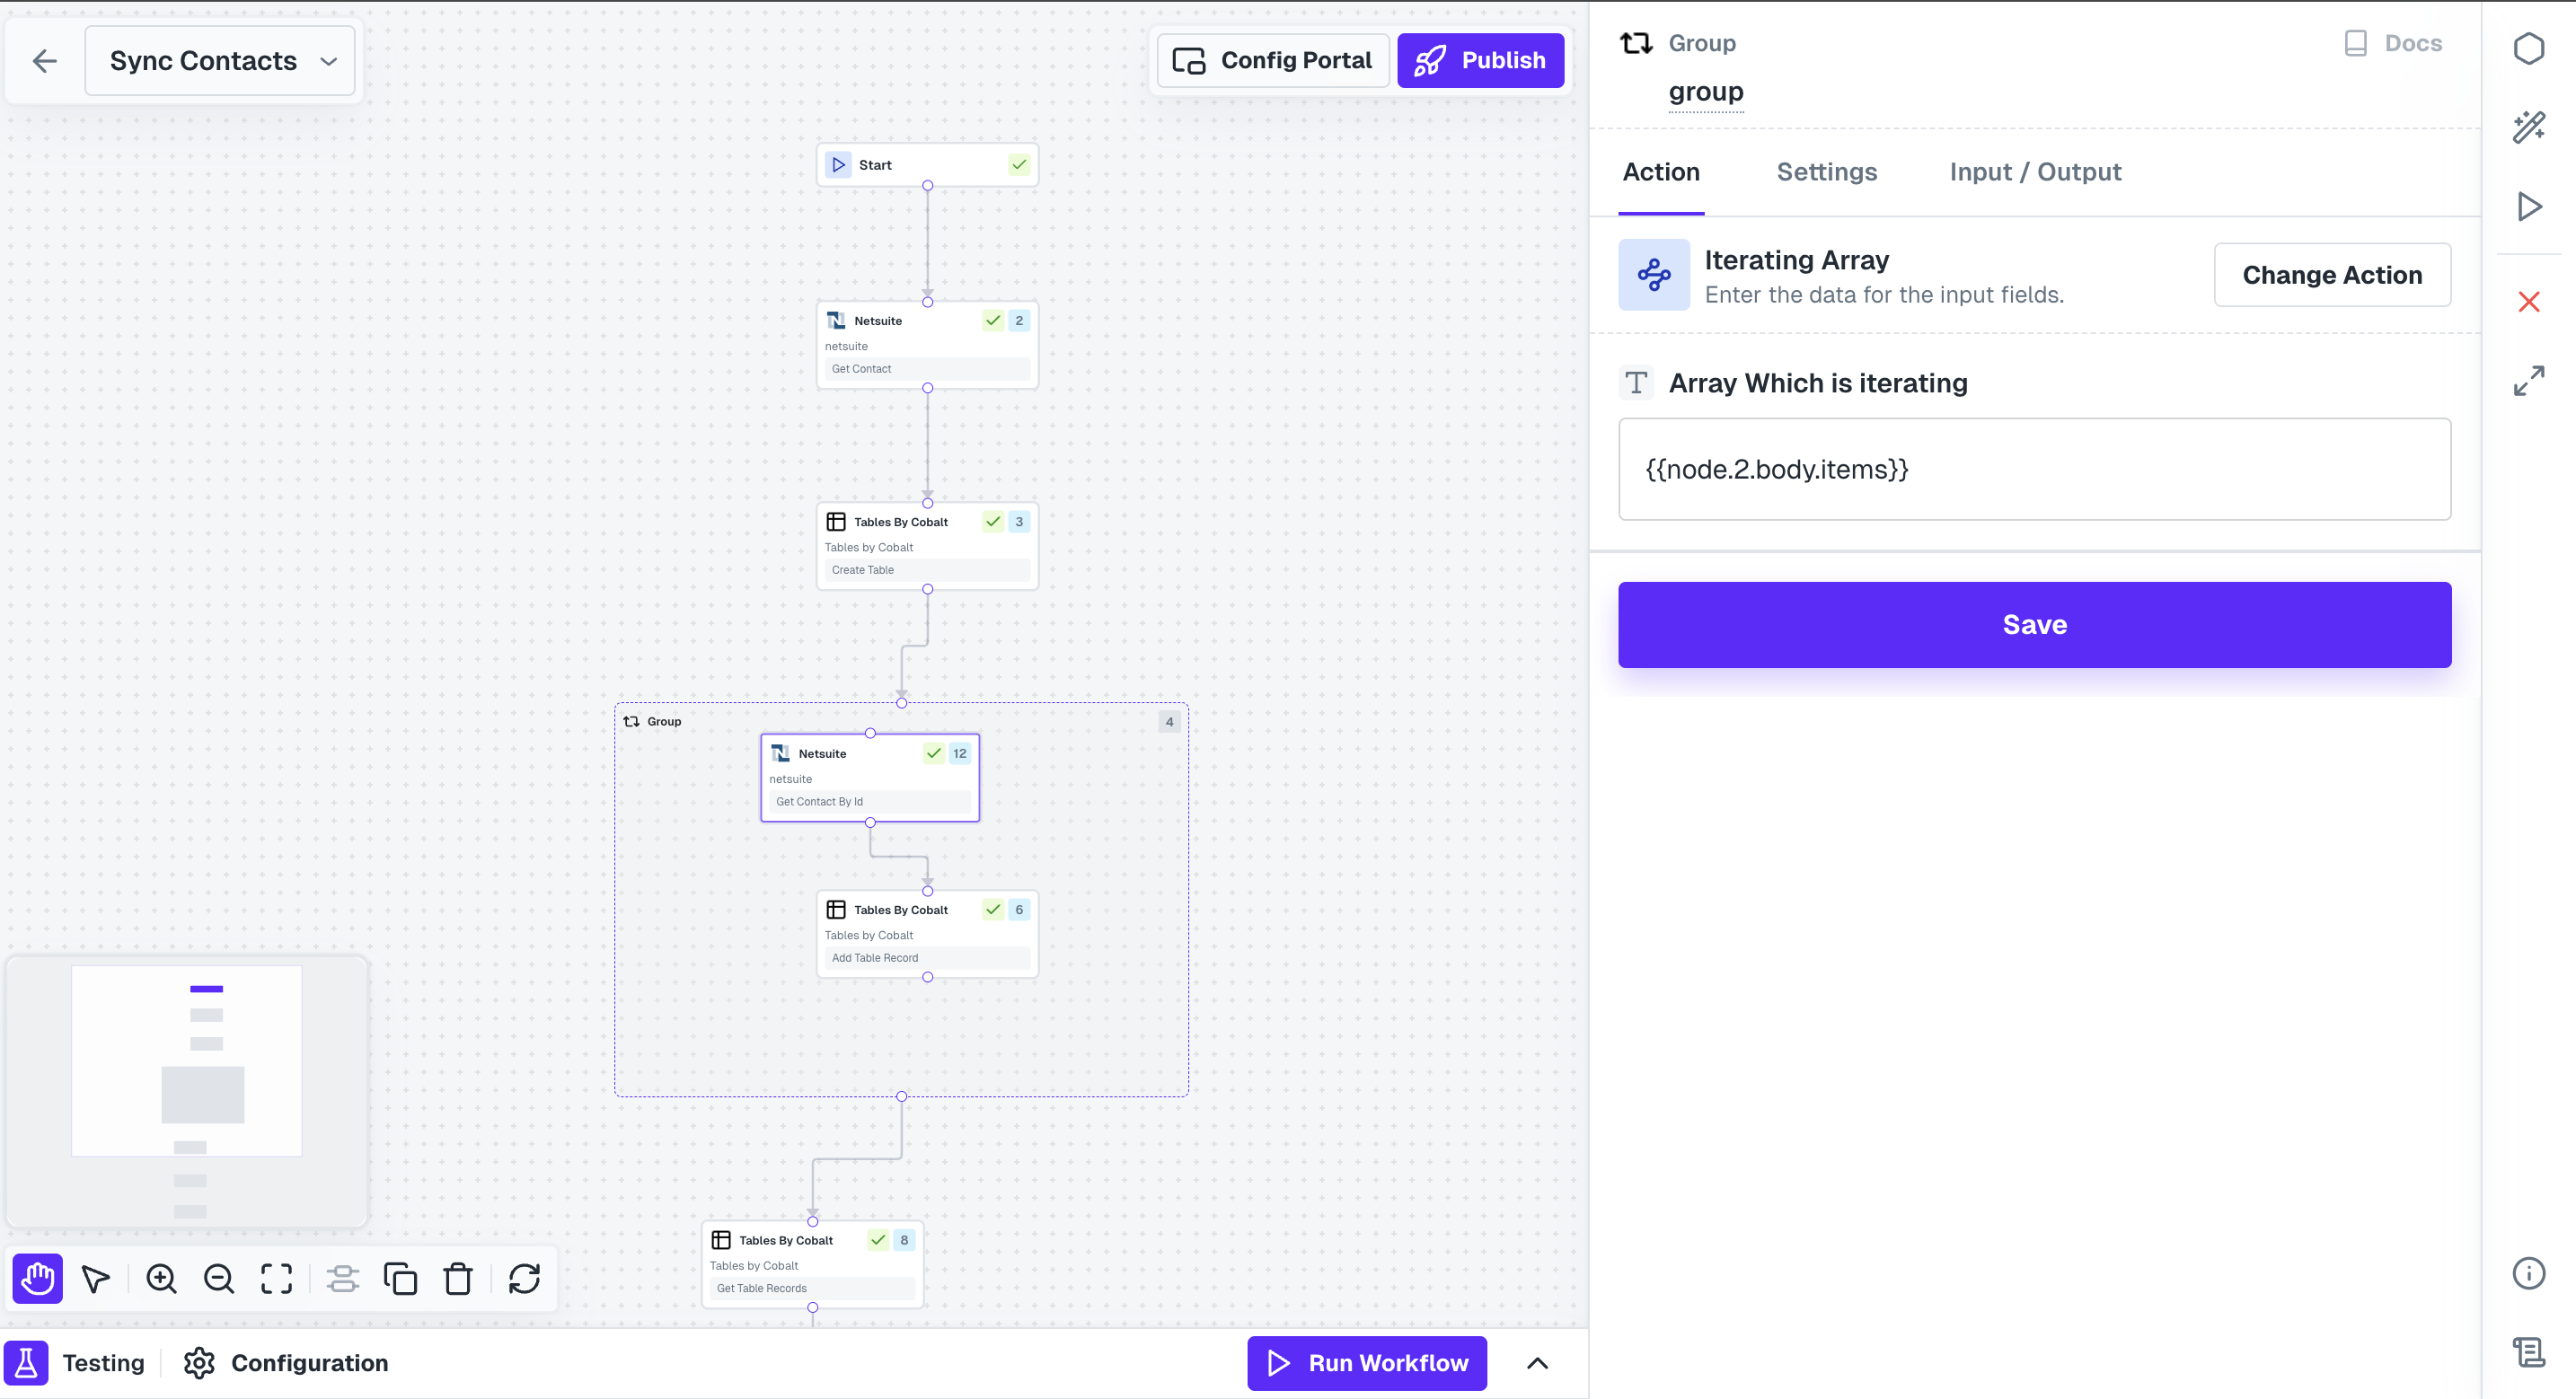2576x1399 pixels.
Task: Duplicate the selected node
Action: click(400, 1278)
